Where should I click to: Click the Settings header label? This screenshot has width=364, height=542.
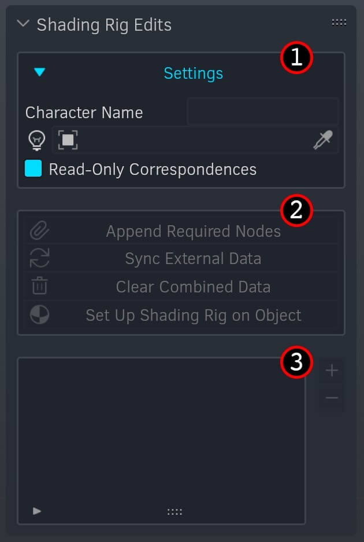point(193,74)
